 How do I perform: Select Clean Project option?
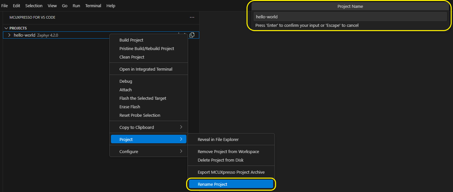[132, 57]
